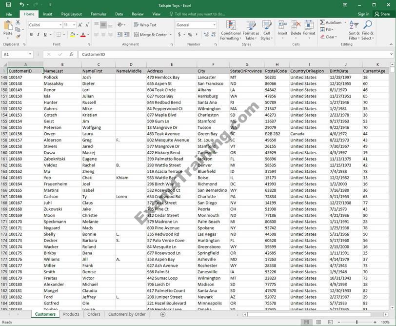This screenshot has height=326, width=396.
Task: Toggle Bold formatting
Action: tap(32, 35)
